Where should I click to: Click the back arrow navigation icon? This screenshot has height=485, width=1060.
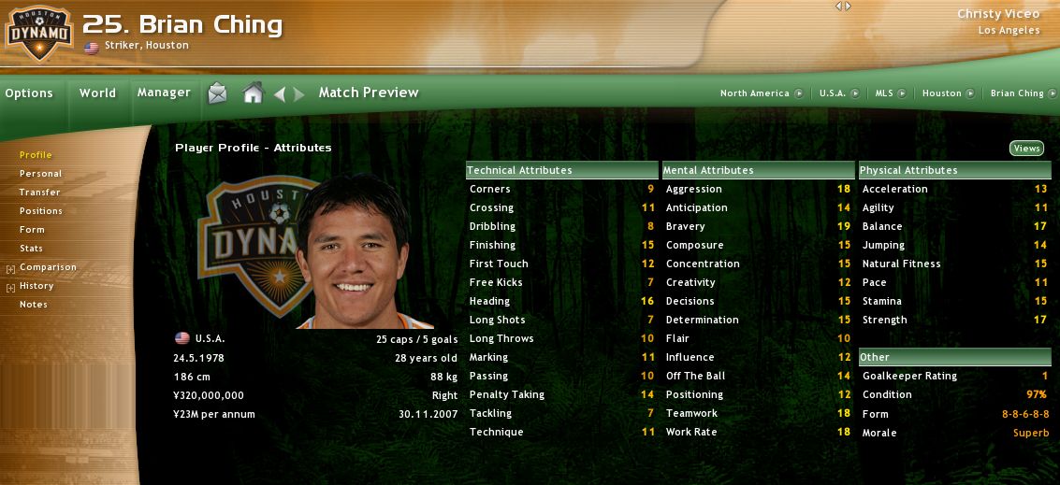click(279, 94)
